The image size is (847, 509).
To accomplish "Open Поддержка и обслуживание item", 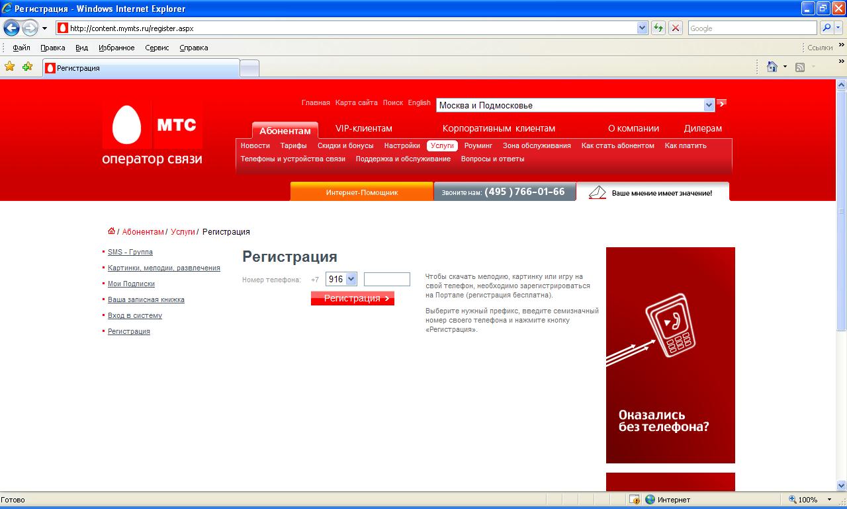I will pos(403,159).
